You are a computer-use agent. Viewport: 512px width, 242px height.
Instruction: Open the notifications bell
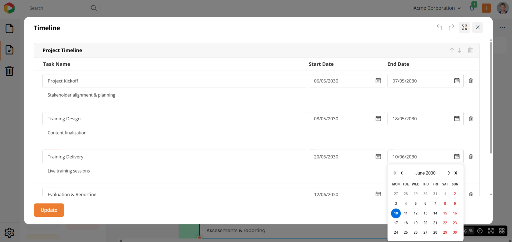[472, 8]
